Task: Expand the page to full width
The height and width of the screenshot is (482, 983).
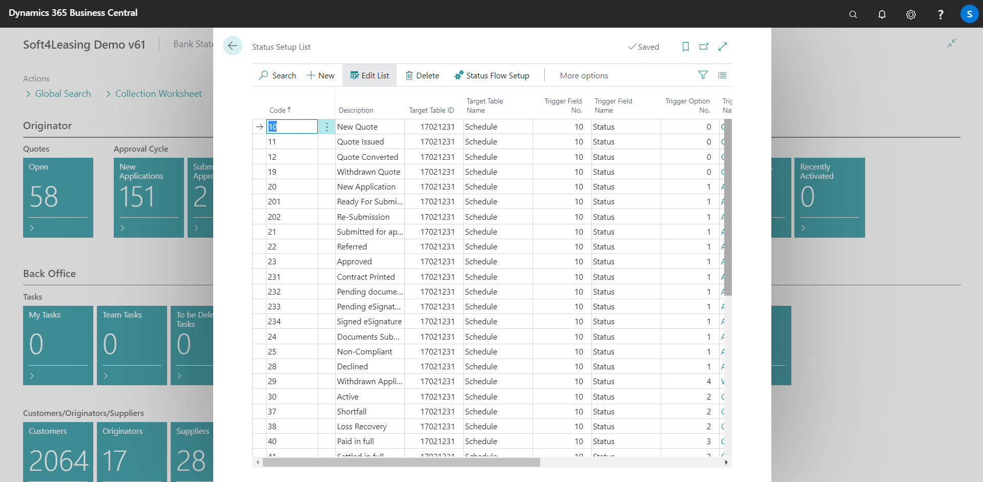Action: pos(723,47)
